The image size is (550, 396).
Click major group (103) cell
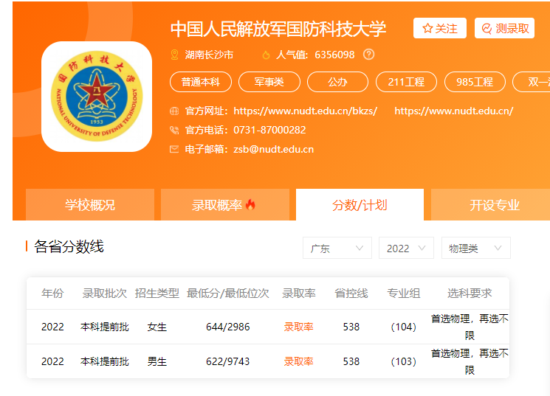(403, 361)
